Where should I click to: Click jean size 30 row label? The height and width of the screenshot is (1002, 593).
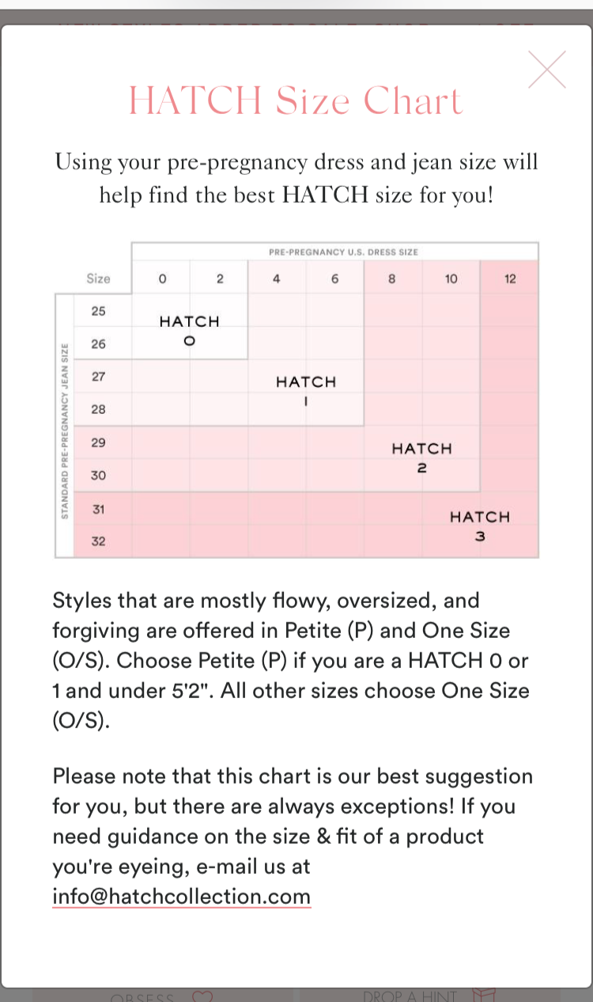tap(98, 475)
